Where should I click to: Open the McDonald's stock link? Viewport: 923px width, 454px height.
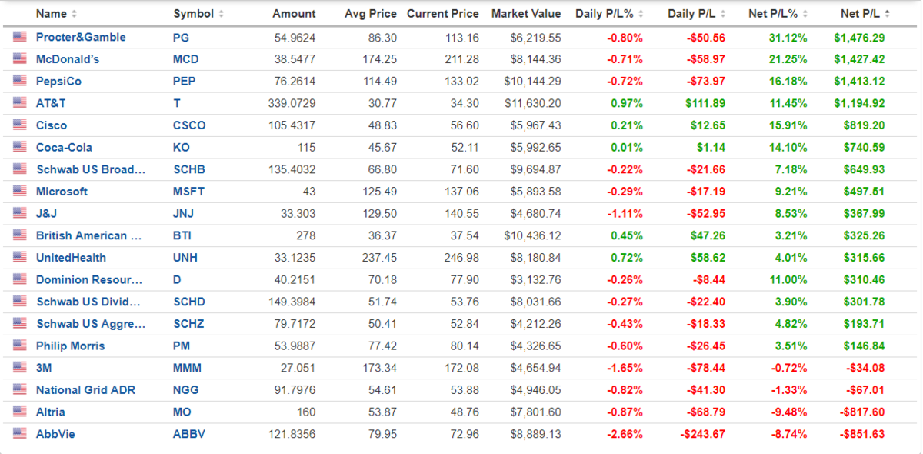68,59
